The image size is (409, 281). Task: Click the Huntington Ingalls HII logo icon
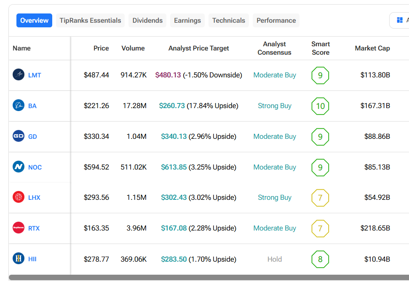point(19,259)
